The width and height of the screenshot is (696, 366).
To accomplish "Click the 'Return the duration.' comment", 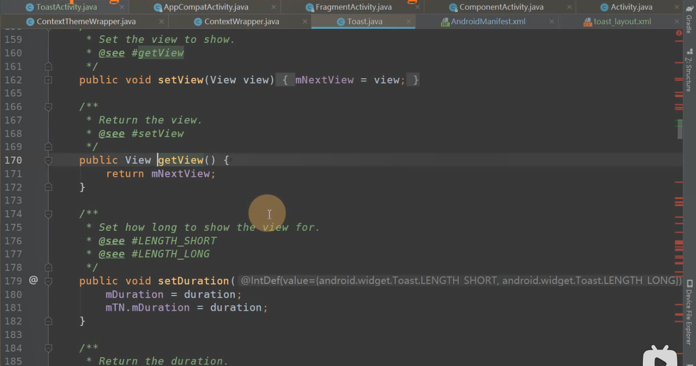I will pyautogui.click(x=164, y=361).
